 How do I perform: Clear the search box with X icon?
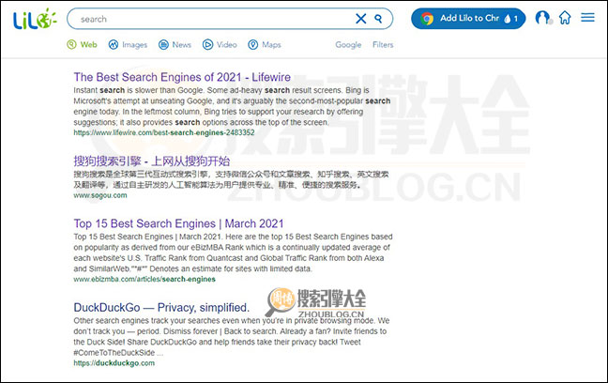(361, 19)
